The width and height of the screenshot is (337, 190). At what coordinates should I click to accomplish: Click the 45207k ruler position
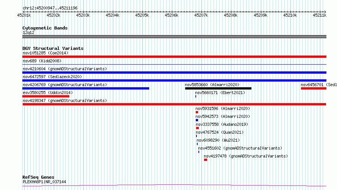coord(201,15)
